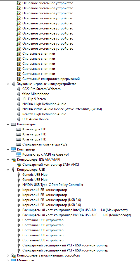The image size is (140, 261).
Task: Collapse the Клавиатуры category
Action: (x=8, y=124)
